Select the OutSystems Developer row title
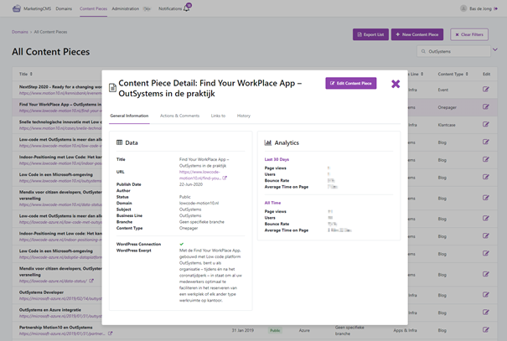Viewport: 507px width, 341px height. (x=41, y=292)
